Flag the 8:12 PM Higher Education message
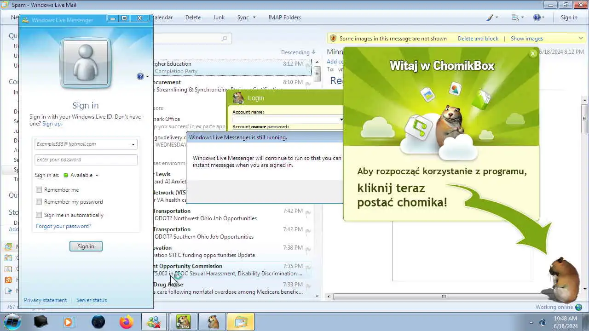Screen dimensions: 589x331 tap(308, 65)
